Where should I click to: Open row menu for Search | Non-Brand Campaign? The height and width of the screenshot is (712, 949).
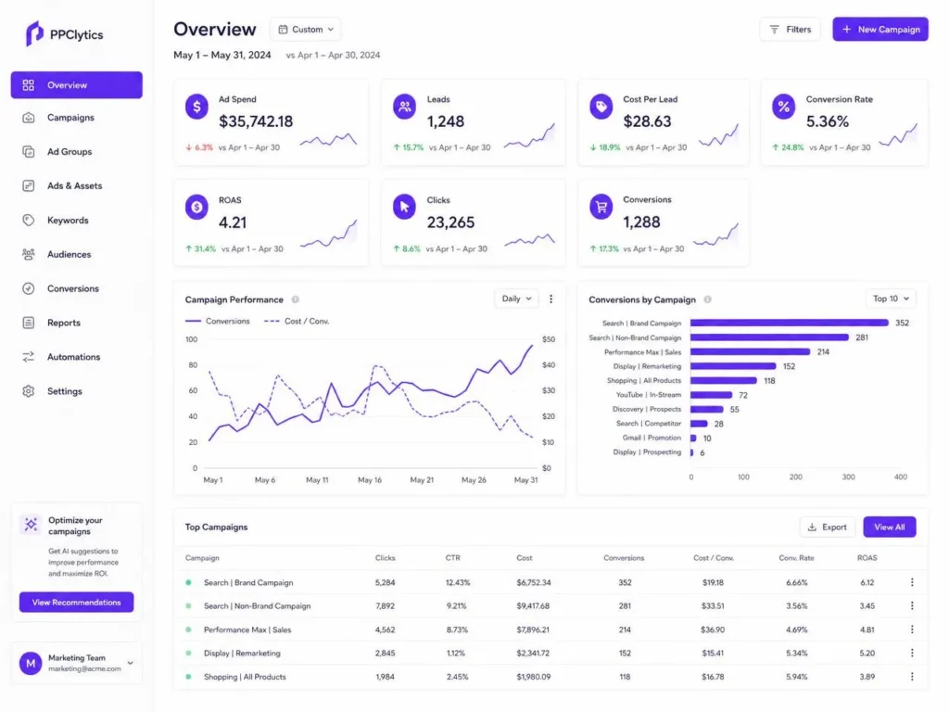click(912, 605)
